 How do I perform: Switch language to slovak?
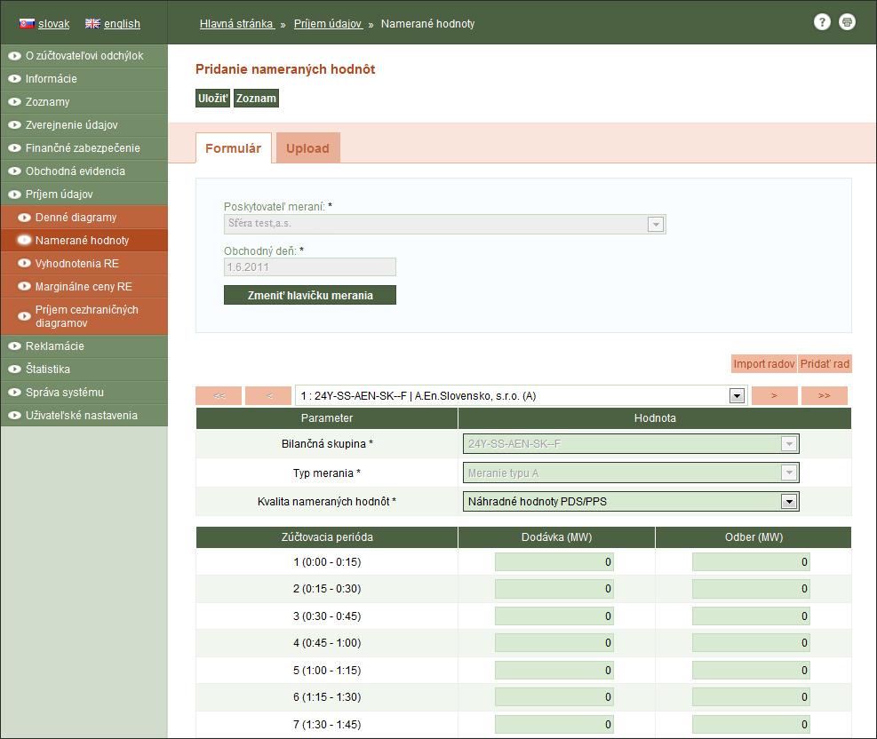tap(53, 23)
